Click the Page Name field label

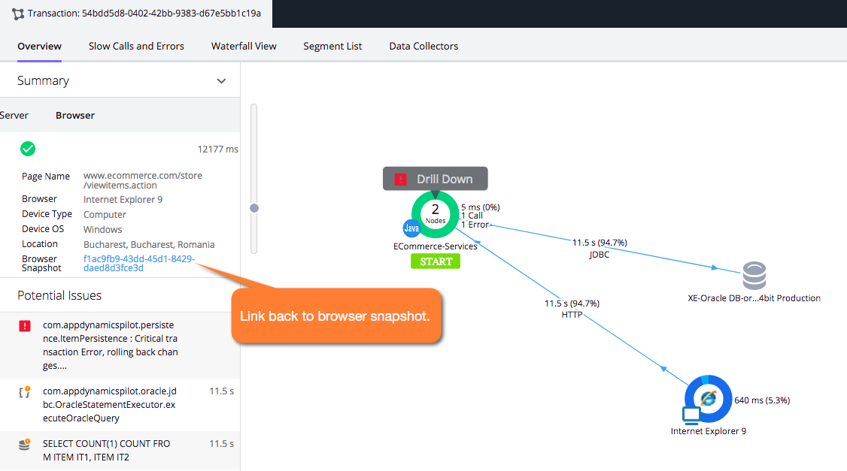(x=46, y=177)
